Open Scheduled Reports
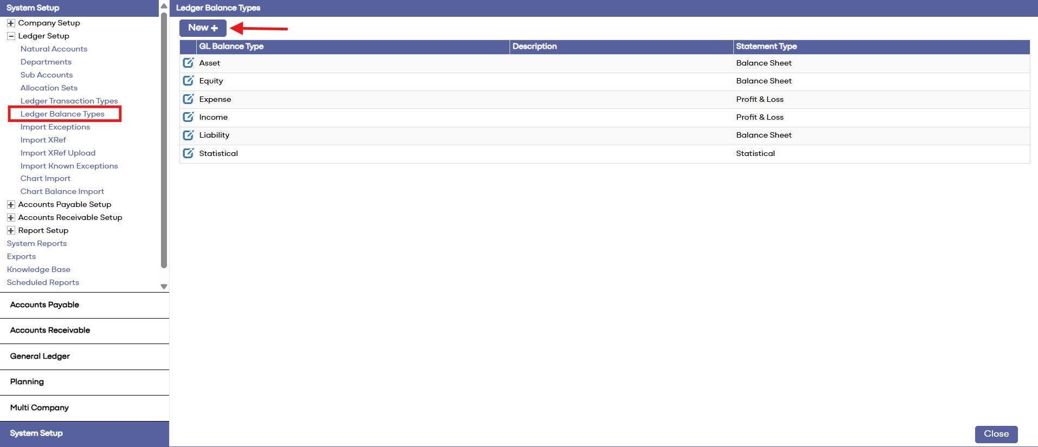 point(43,282)
